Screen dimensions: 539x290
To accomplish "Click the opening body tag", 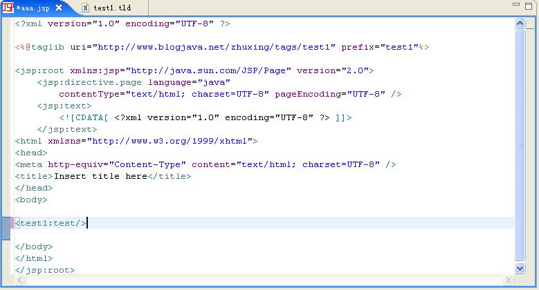I will (x=31, y=200).
